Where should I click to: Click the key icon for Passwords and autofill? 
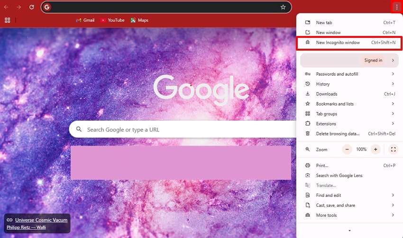[307, 74]
